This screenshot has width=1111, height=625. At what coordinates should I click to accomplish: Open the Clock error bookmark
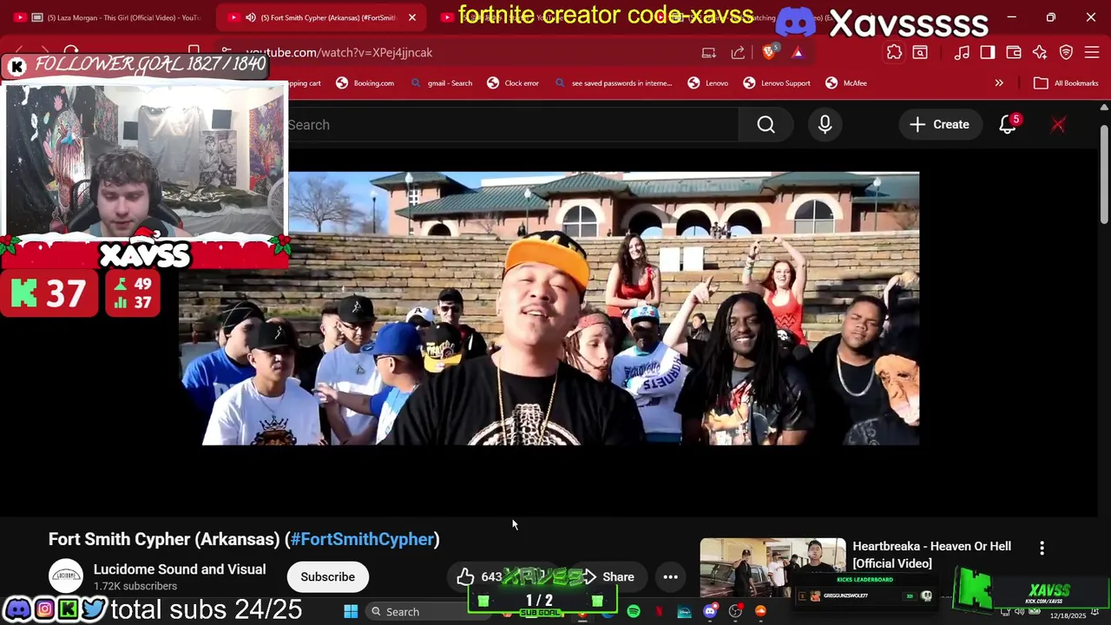tap(513, 83)
